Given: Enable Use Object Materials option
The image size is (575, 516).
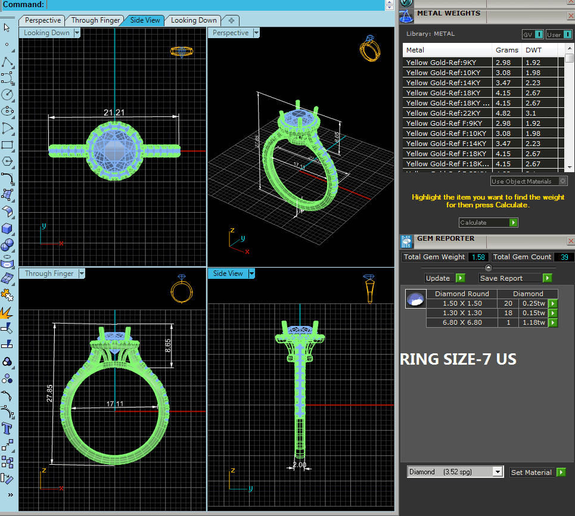Looking at the screenshot, I should point(563,181).
